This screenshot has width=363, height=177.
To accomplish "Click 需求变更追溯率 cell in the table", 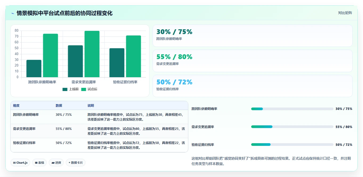I will coord(24,129).
